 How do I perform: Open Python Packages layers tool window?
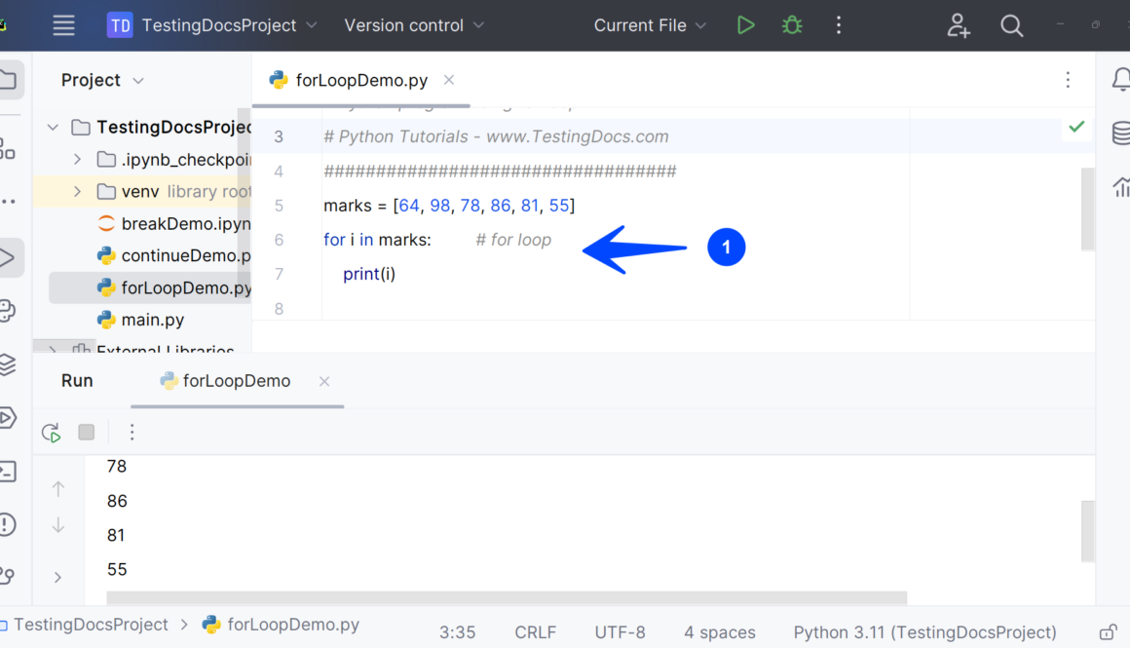[x=8, y=364]
